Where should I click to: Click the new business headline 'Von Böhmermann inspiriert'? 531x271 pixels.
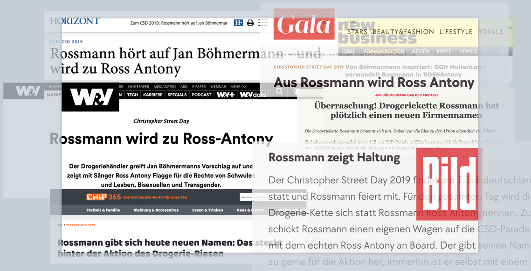click(x=416, y=70)
